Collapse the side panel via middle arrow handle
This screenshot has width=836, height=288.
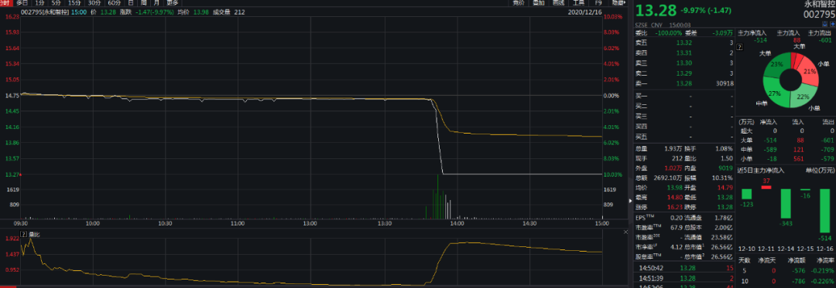(630, 201)
